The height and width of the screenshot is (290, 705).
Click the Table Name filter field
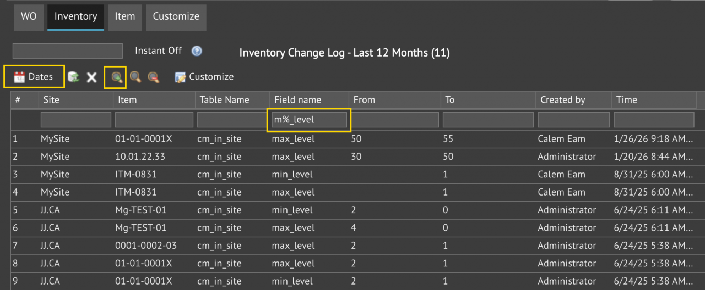pos(232,120)
